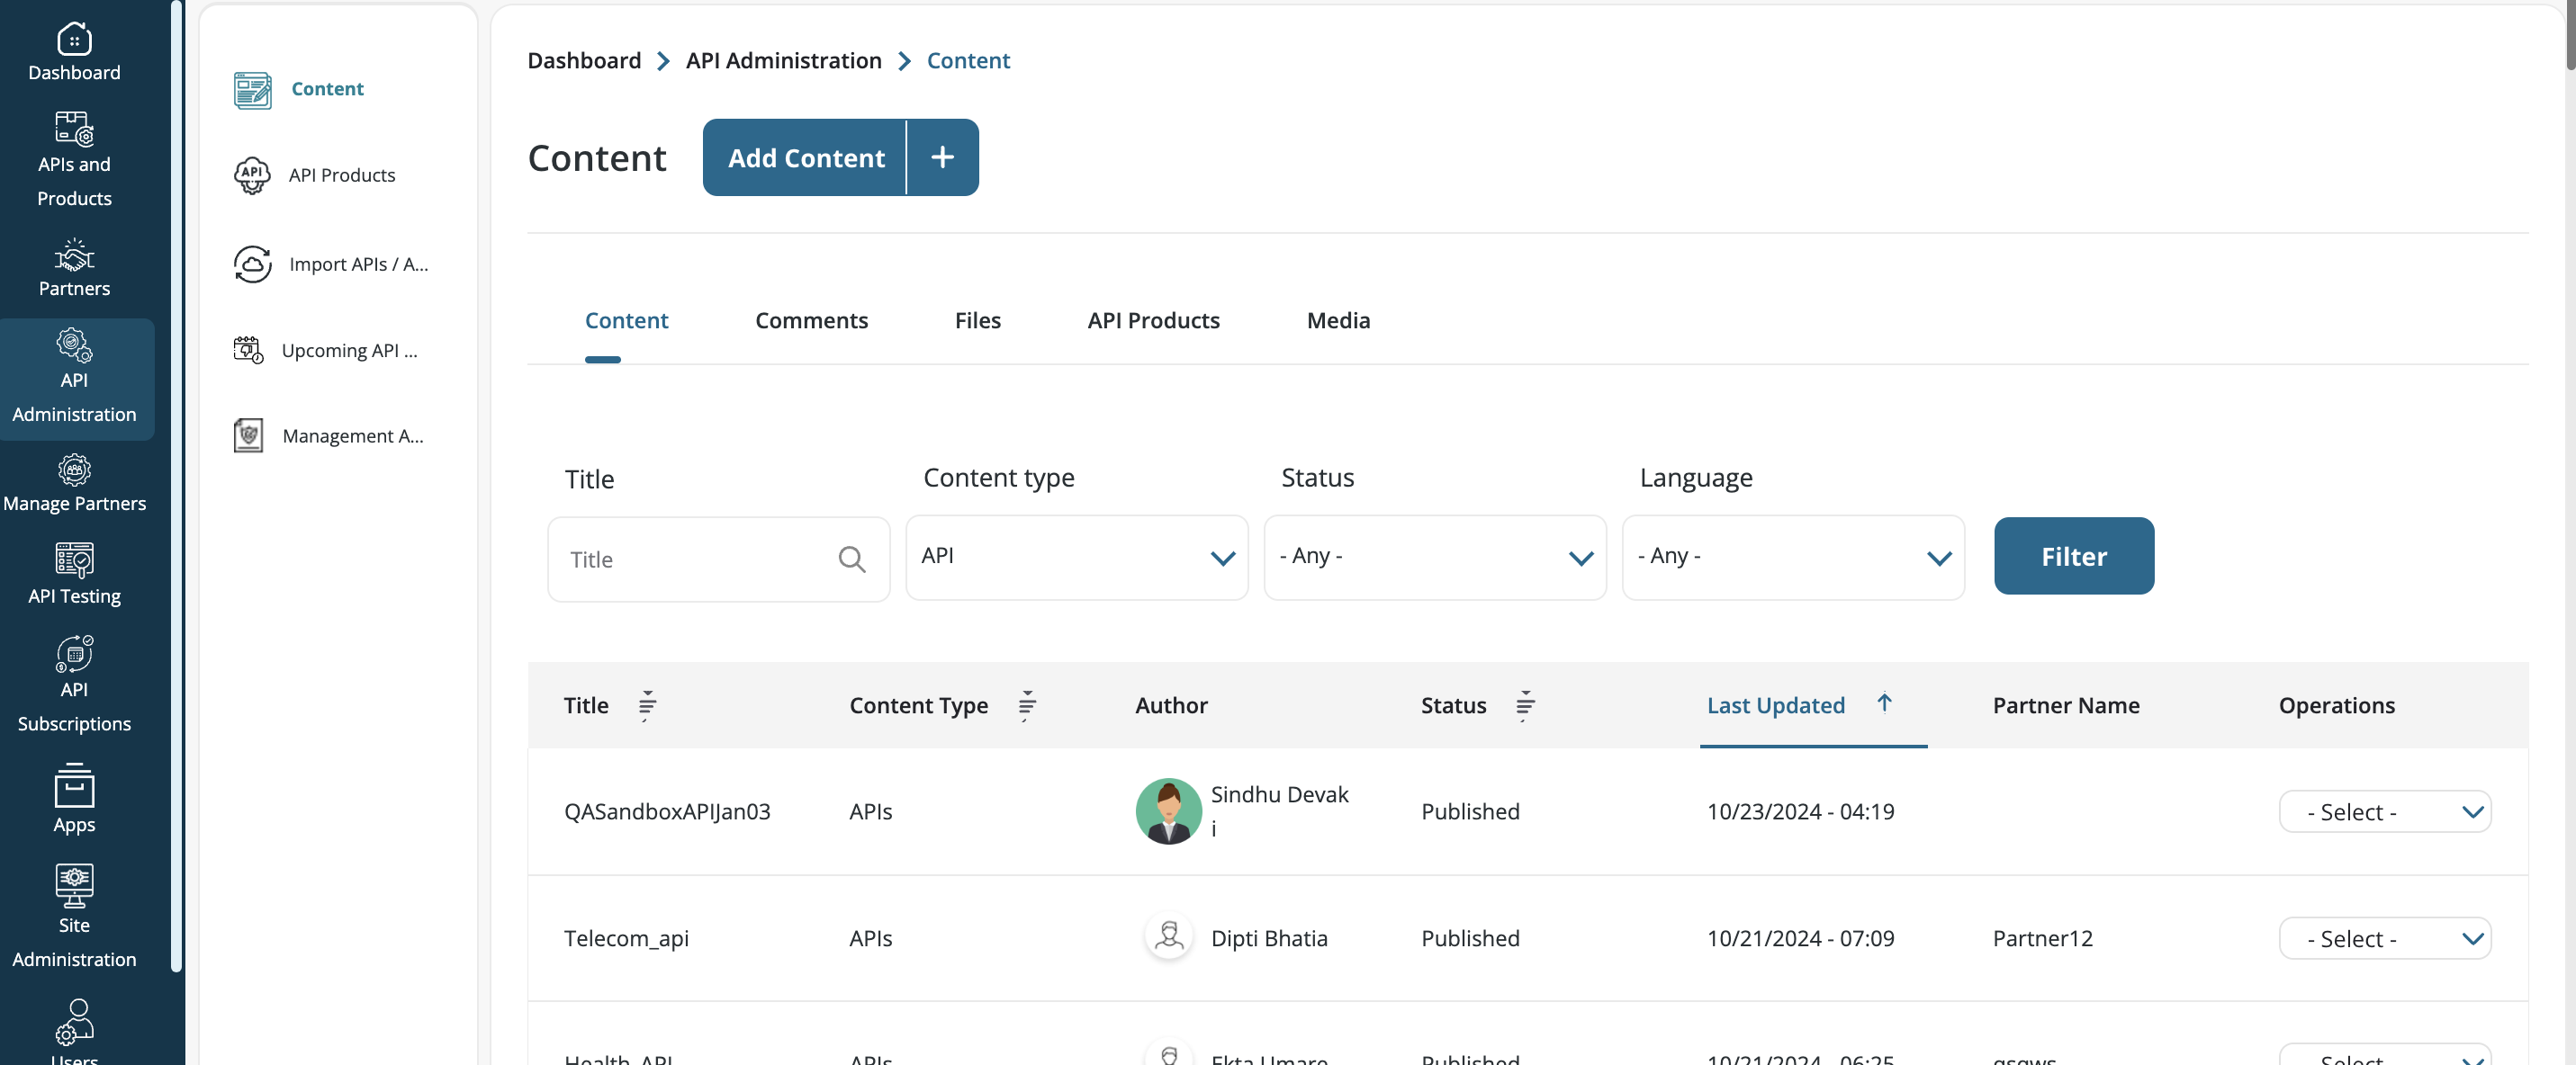Image resolution: width=2576 pixels, height=1065 pixels.
Task: Sort table by Title column icon
Action: pos(647,705)
